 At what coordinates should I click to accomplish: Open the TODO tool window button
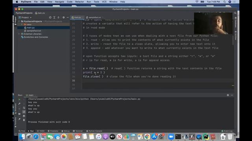(x=41, y=131)
